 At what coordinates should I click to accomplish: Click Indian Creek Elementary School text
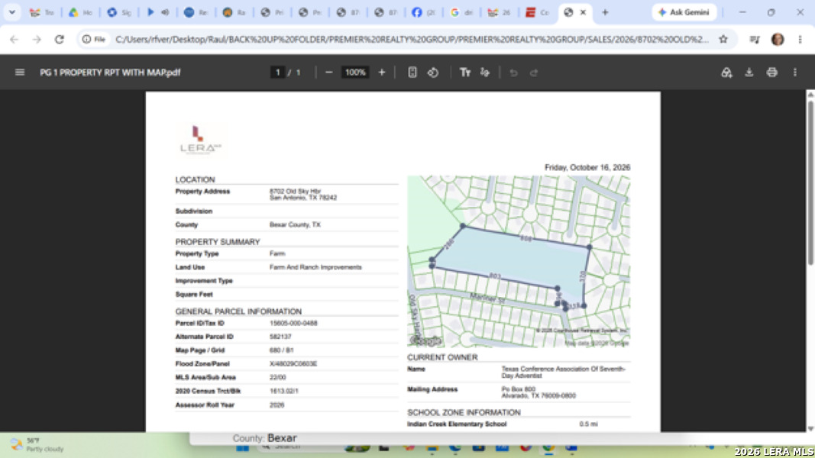(x=457, y=424)
